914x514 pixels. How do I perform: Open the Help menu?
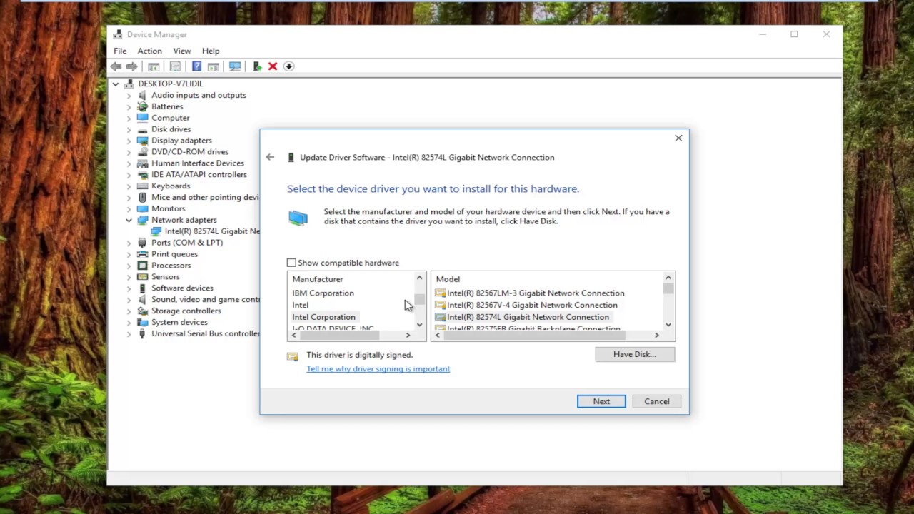(x=211, y=51)
